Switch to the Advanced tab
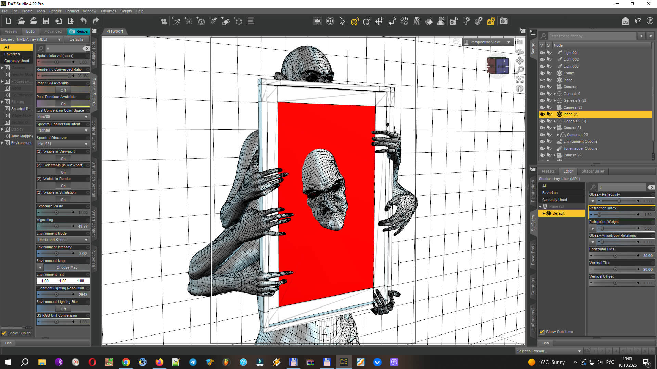The image size is (657, 369). tap(53, 31)
